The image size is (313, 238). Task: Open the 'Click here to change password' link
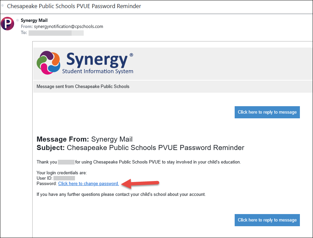pyautogui.click(x=88, y=183)
